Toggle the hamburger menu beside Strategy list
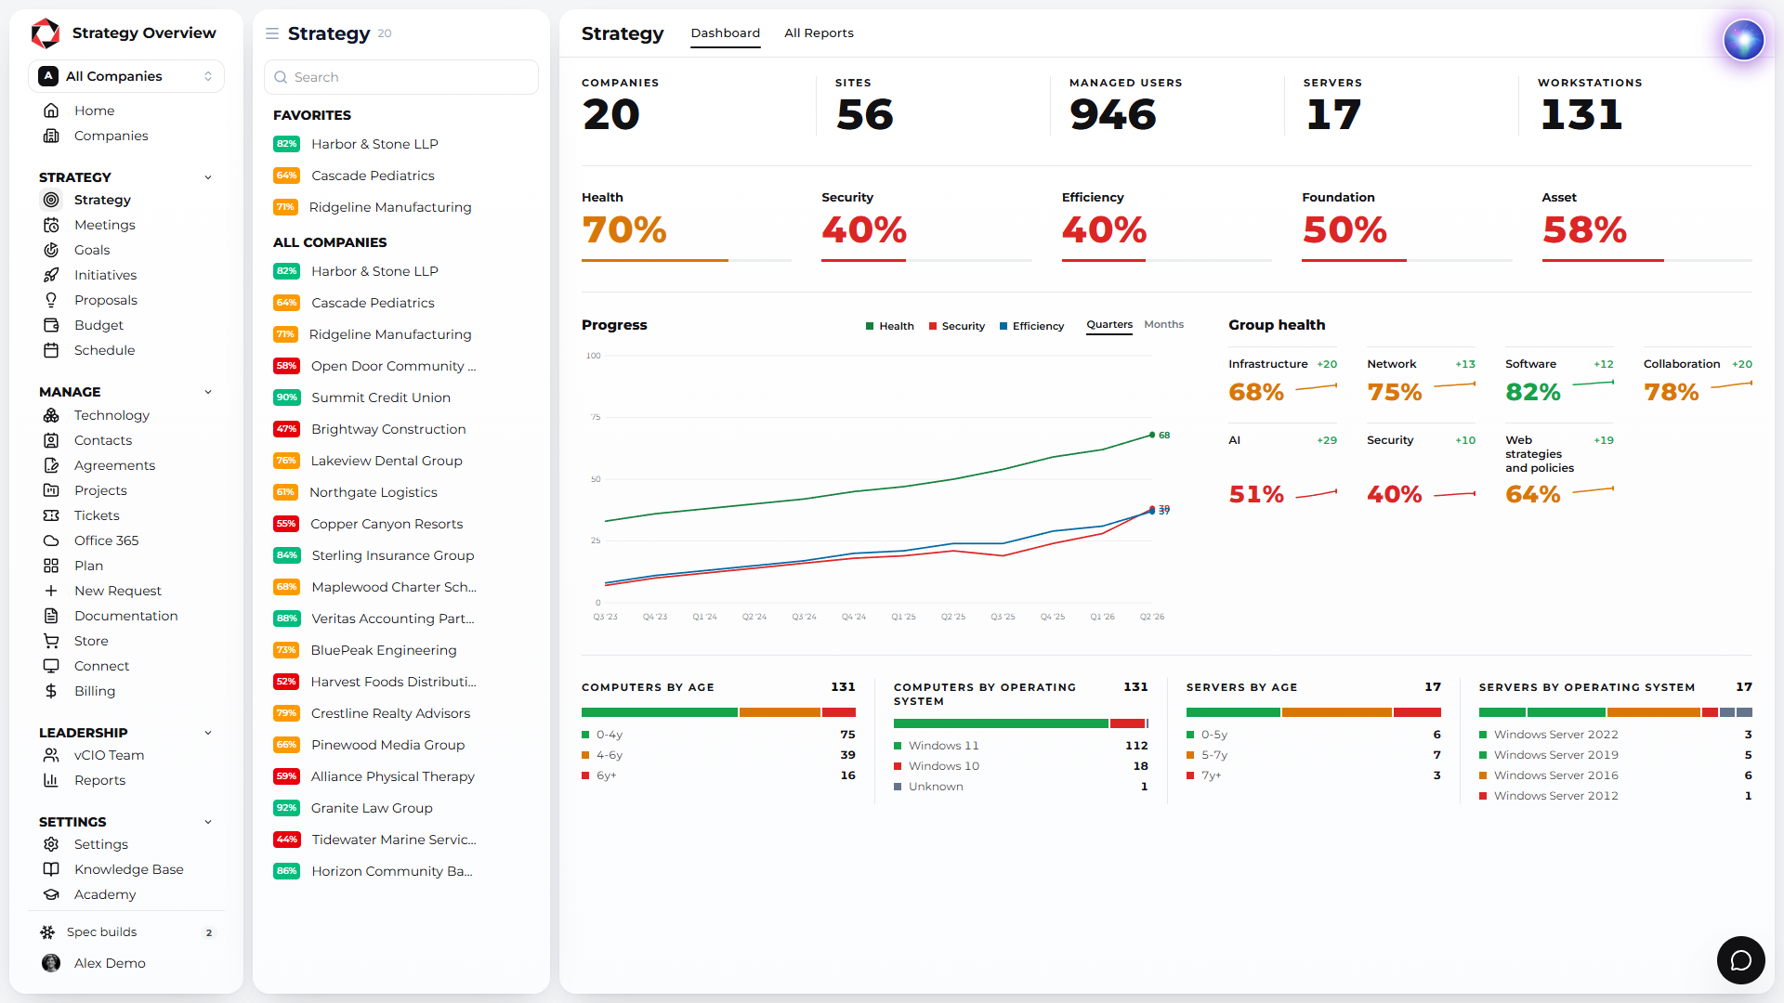The height and width of the screenshot is (1003, 1784). pos(272,33)
